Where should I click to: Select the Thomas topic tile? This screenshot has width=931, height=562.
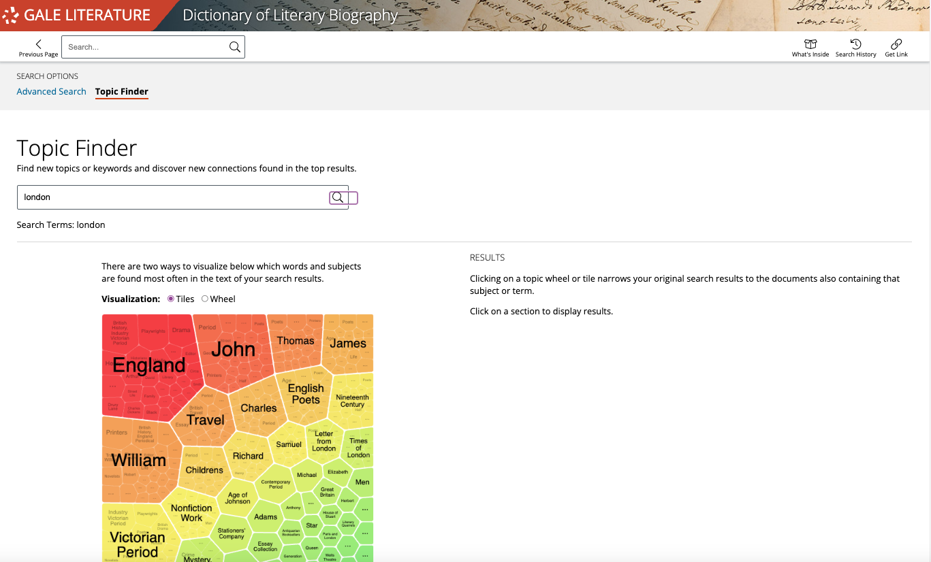[296, 341]
